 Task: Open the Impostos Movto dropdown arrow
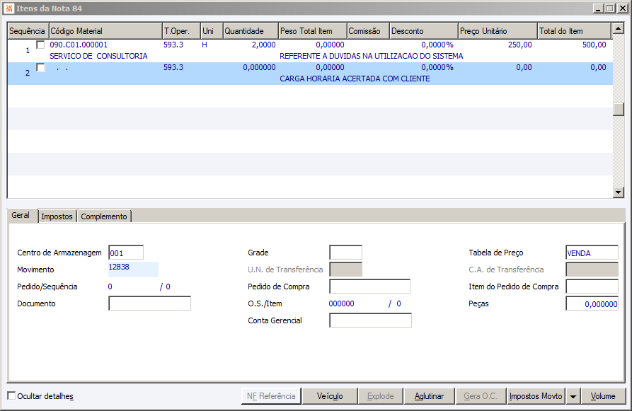573,396
